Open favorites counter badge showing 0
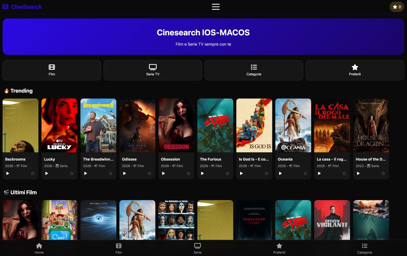 click(397, 7)
